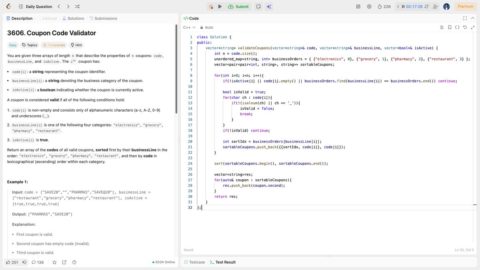Screen dimensions: 480x270
Task: Open the Premium page
Action: 466,6
